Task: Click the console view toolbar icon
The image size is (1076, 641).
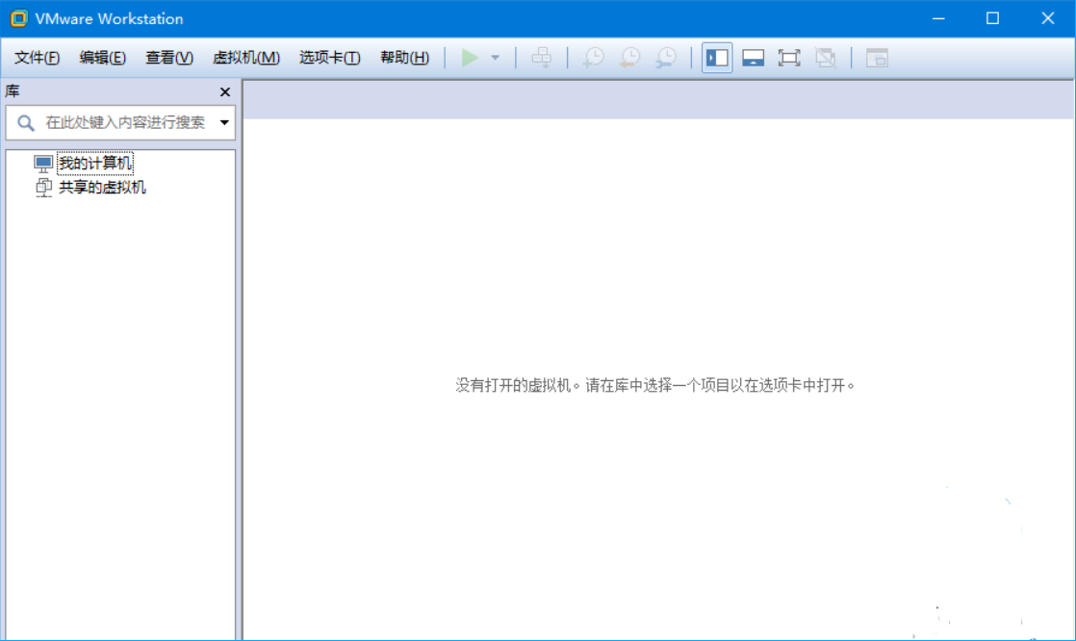Action: 877,58
